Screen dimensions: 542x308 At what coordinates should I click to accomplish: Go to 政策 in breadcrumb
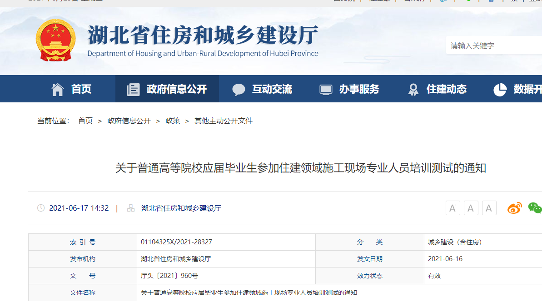[173, 121]
